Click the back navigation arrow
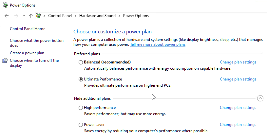The height and width of the screenshot is (140, 267). point(7,16)
